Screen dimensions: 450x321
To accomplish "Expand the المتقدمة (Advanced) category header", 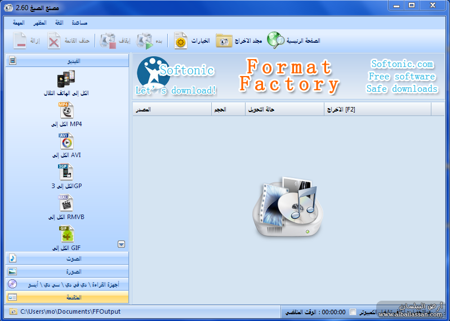I will [x=67, y=297].
